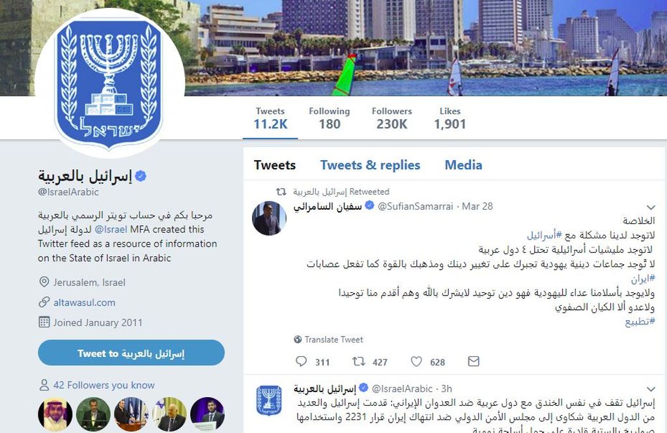Screen dimensions: 667x433
Task: Switch to the Tweets & replies tab
Action: click(x=370, y=165)
